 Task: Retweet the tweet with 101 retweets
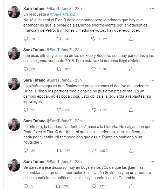point(59,39)
